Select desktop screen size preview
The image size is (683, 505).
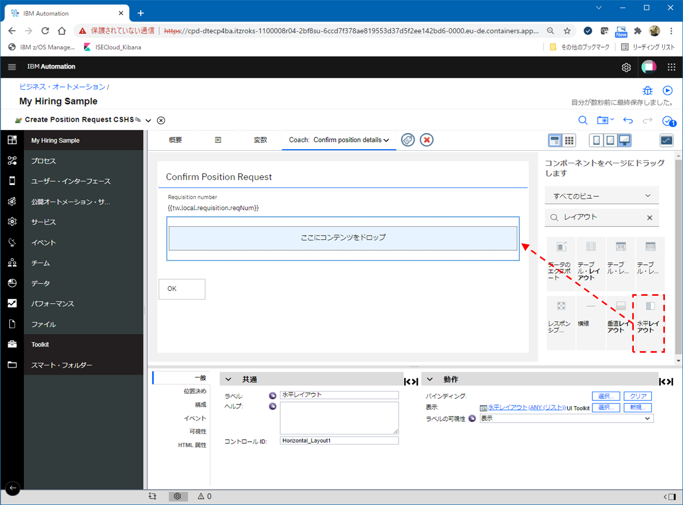pyautogui.click(x=625, y=140)
